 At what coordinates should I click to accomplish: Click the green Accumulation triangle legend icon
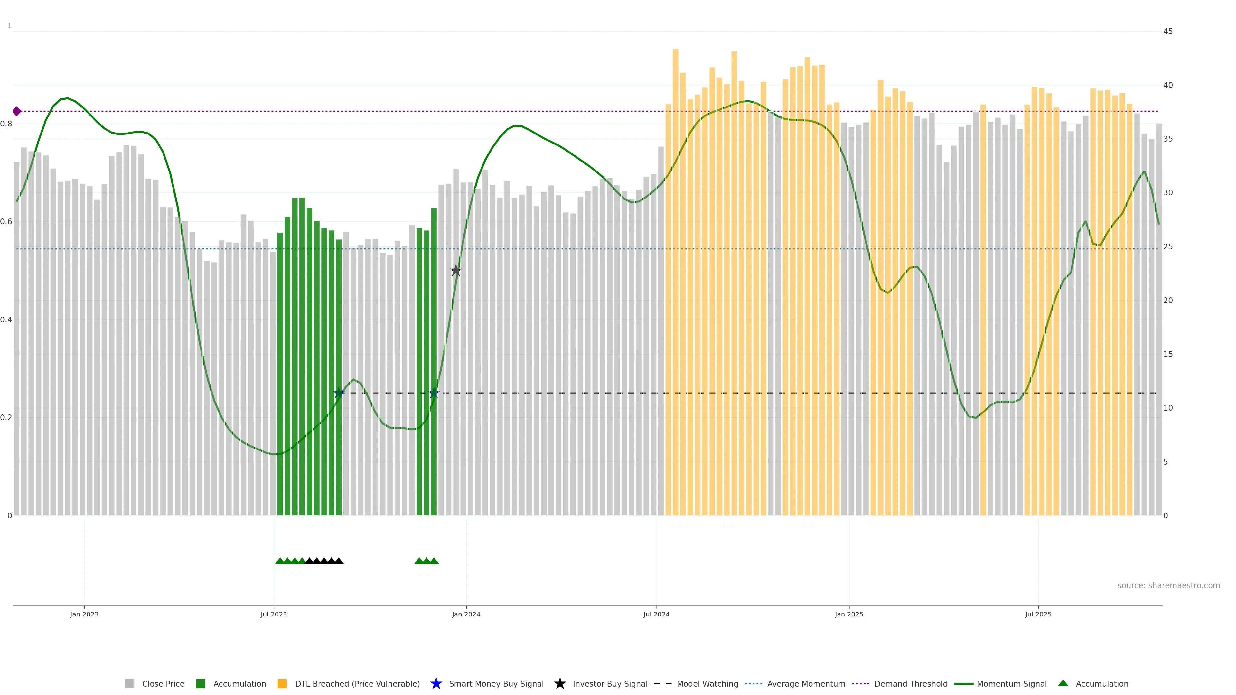point(1063,683)
